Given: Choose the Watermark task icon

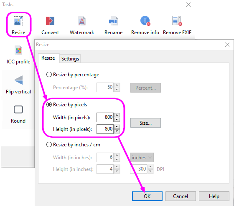Looking at the screenshot, I should pyautogui.click(x=82, y=21).
